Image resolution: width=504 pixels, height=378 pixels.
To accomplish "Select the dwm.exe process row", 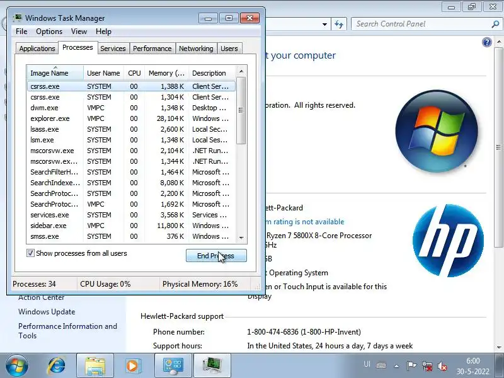I will point(132,108).
